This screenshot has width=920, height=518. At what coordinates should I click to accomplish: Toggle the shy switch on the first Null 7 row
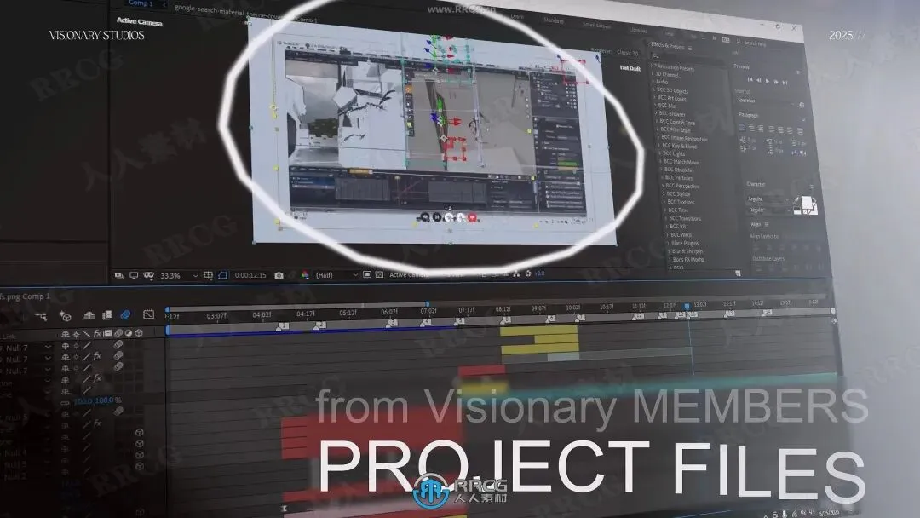coord(65,347)
